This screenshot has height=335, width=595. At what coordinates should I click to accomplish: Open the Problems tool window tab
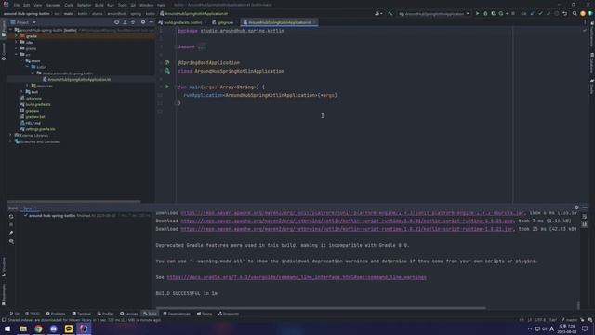pos(56,314)
